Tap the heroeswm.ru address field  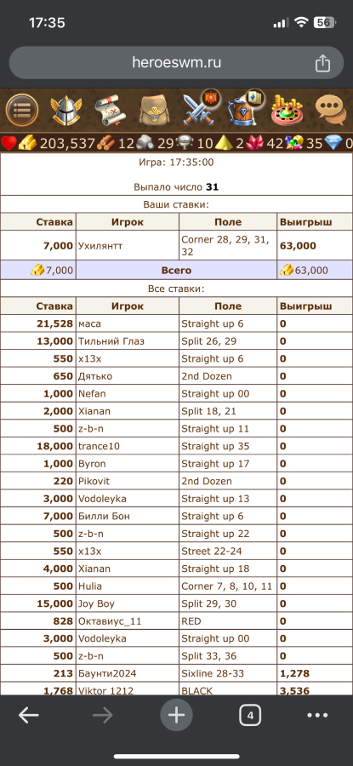176,63
